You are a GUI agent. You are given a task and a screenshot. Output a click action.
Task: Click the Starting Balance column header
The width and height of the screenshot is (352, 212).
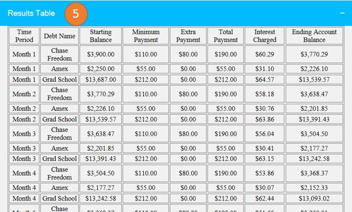(100, 36)
